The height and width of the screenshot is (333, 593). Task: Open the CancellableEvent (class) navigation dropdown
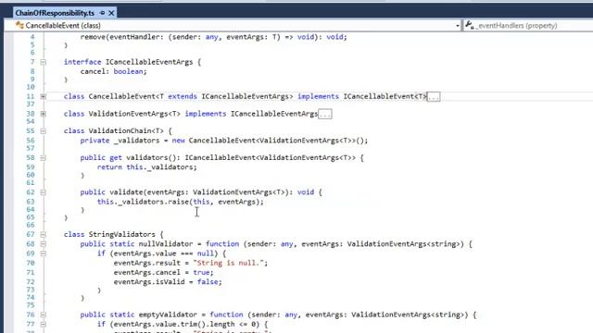coord(233,25)
